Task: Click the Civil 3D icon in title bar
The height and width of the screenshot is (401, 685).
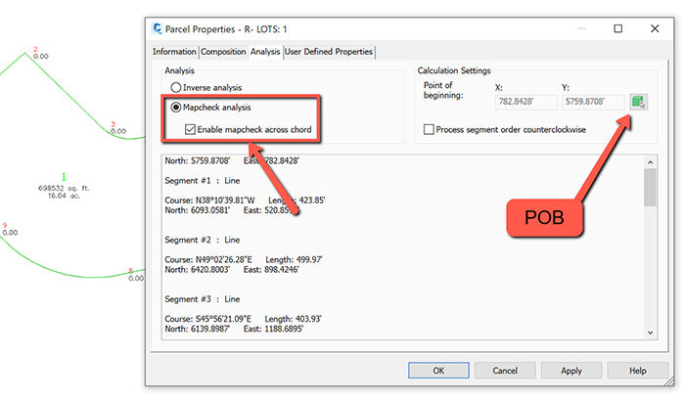Action: coord(160,28)
